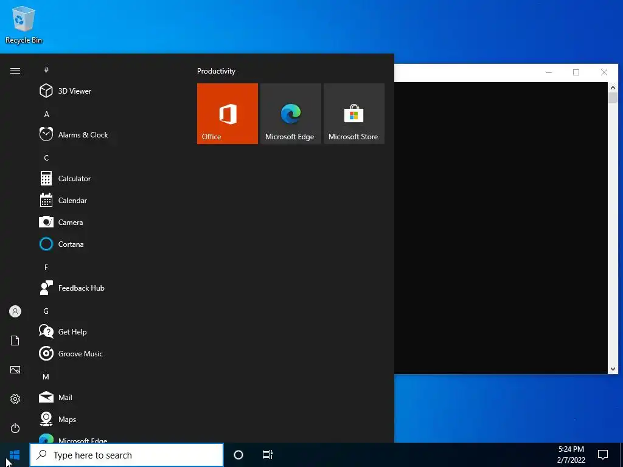Click the 'A' letter group header
This screenshot has width=623, height=467.
pos(46,114)
